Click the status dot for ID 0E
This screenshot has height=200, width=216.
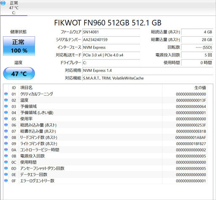pyautogui.click(x=6, y=174)
